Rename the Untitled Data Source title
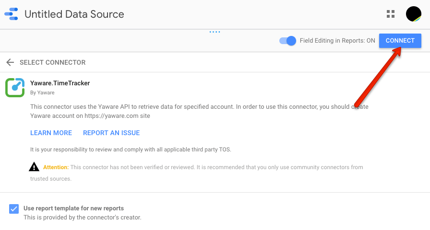The width and height of the screenshot is (430, 230). click(x=74, y=14)
